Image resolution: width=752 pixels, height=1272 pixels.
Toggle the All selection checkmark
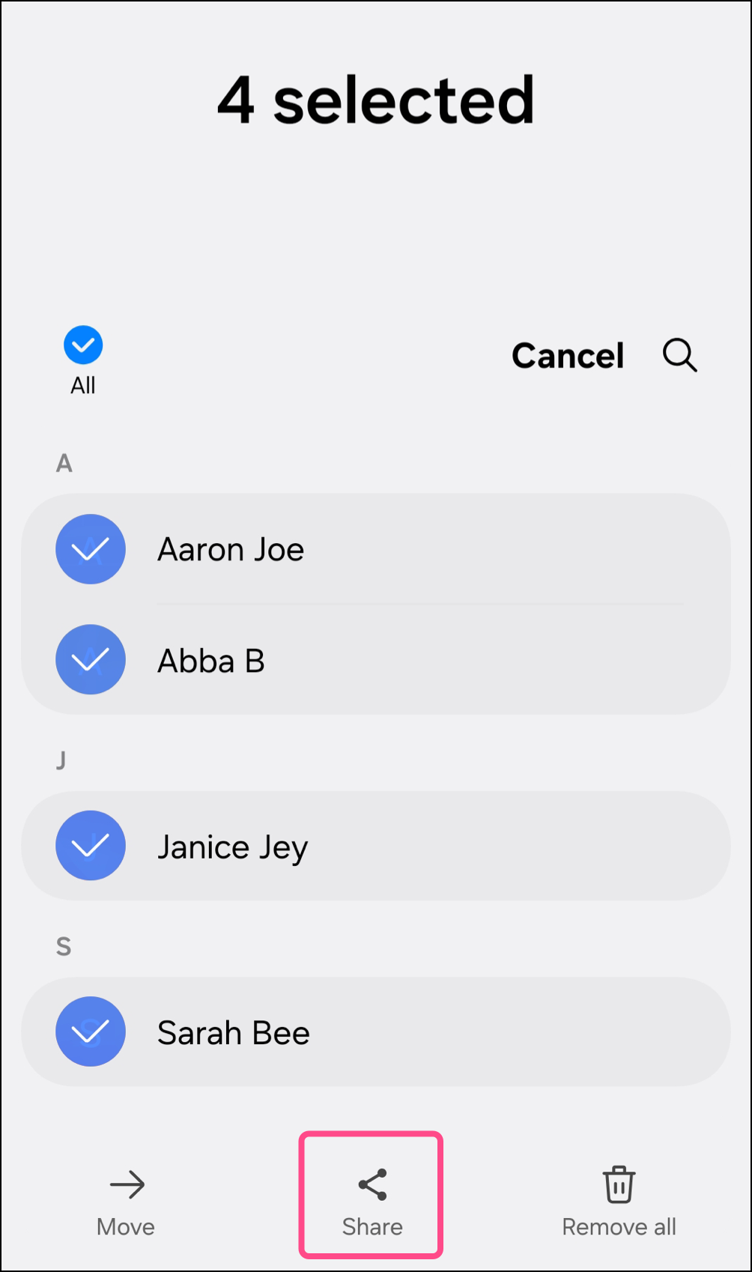[x=83, y=345]
